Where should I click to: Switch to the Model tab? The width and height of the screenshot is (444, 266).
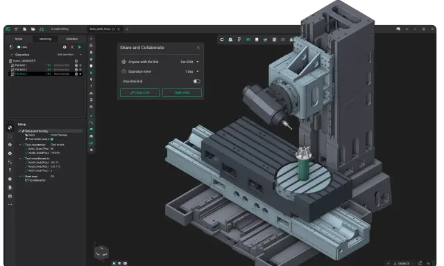click(19, 39)
